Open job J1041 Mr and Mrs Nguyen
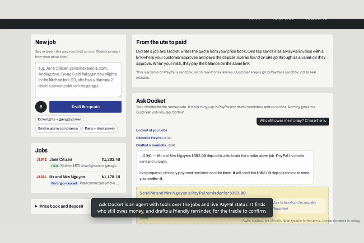The image size is (364, 243). [78, 180]
